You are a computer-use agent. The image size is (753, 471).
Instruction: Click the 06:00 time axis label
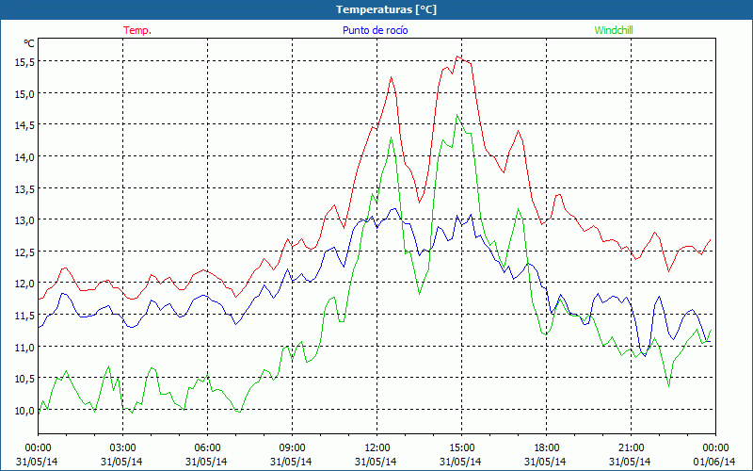(207, 448)
